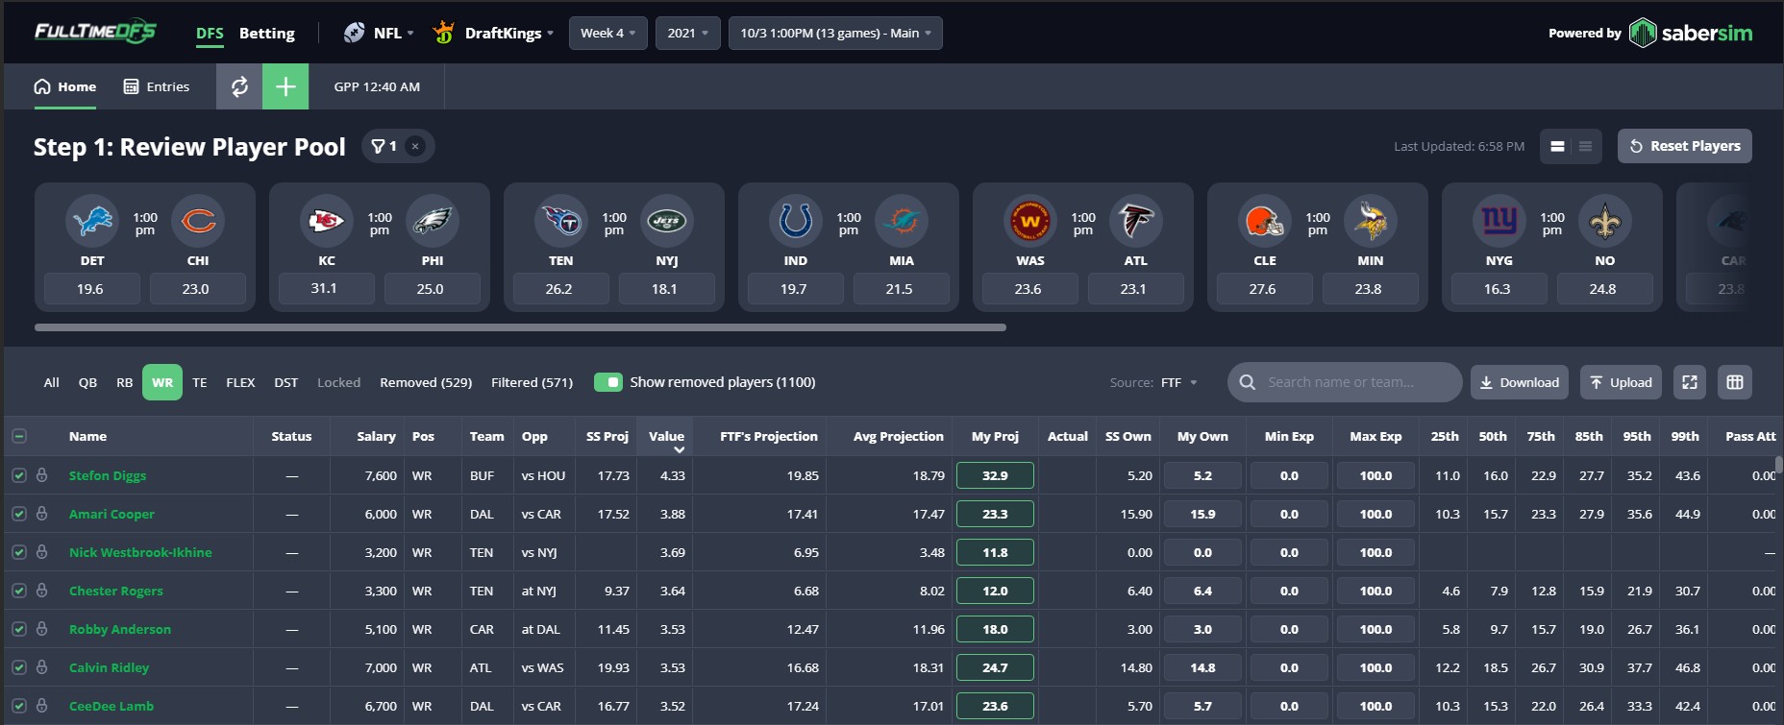Go to the Home tab
1784x725 pixels.
(65, 86)
